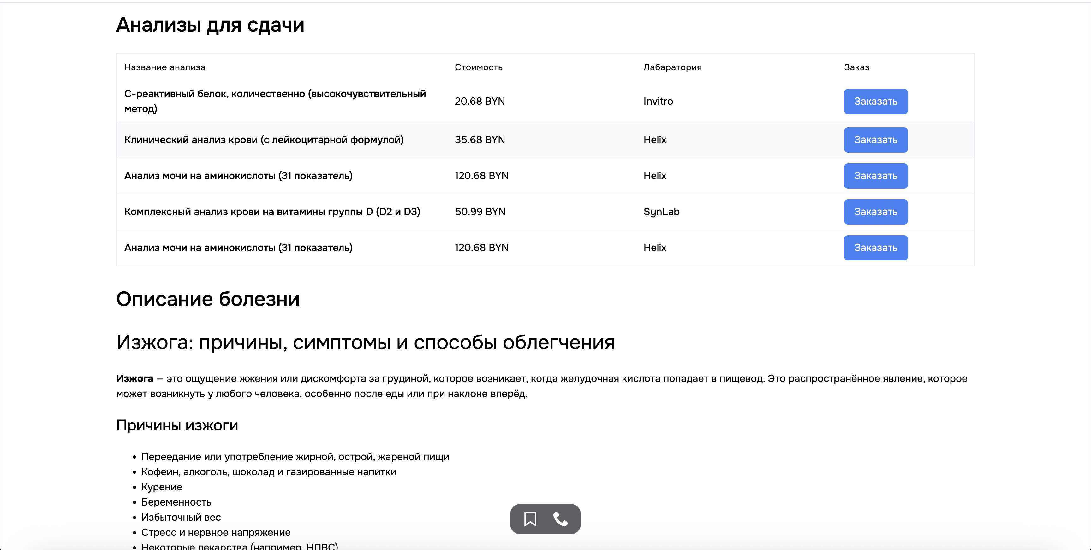1091x550 pixels.
Task: Click the Лабаратория column header
Action: point(672,67)
